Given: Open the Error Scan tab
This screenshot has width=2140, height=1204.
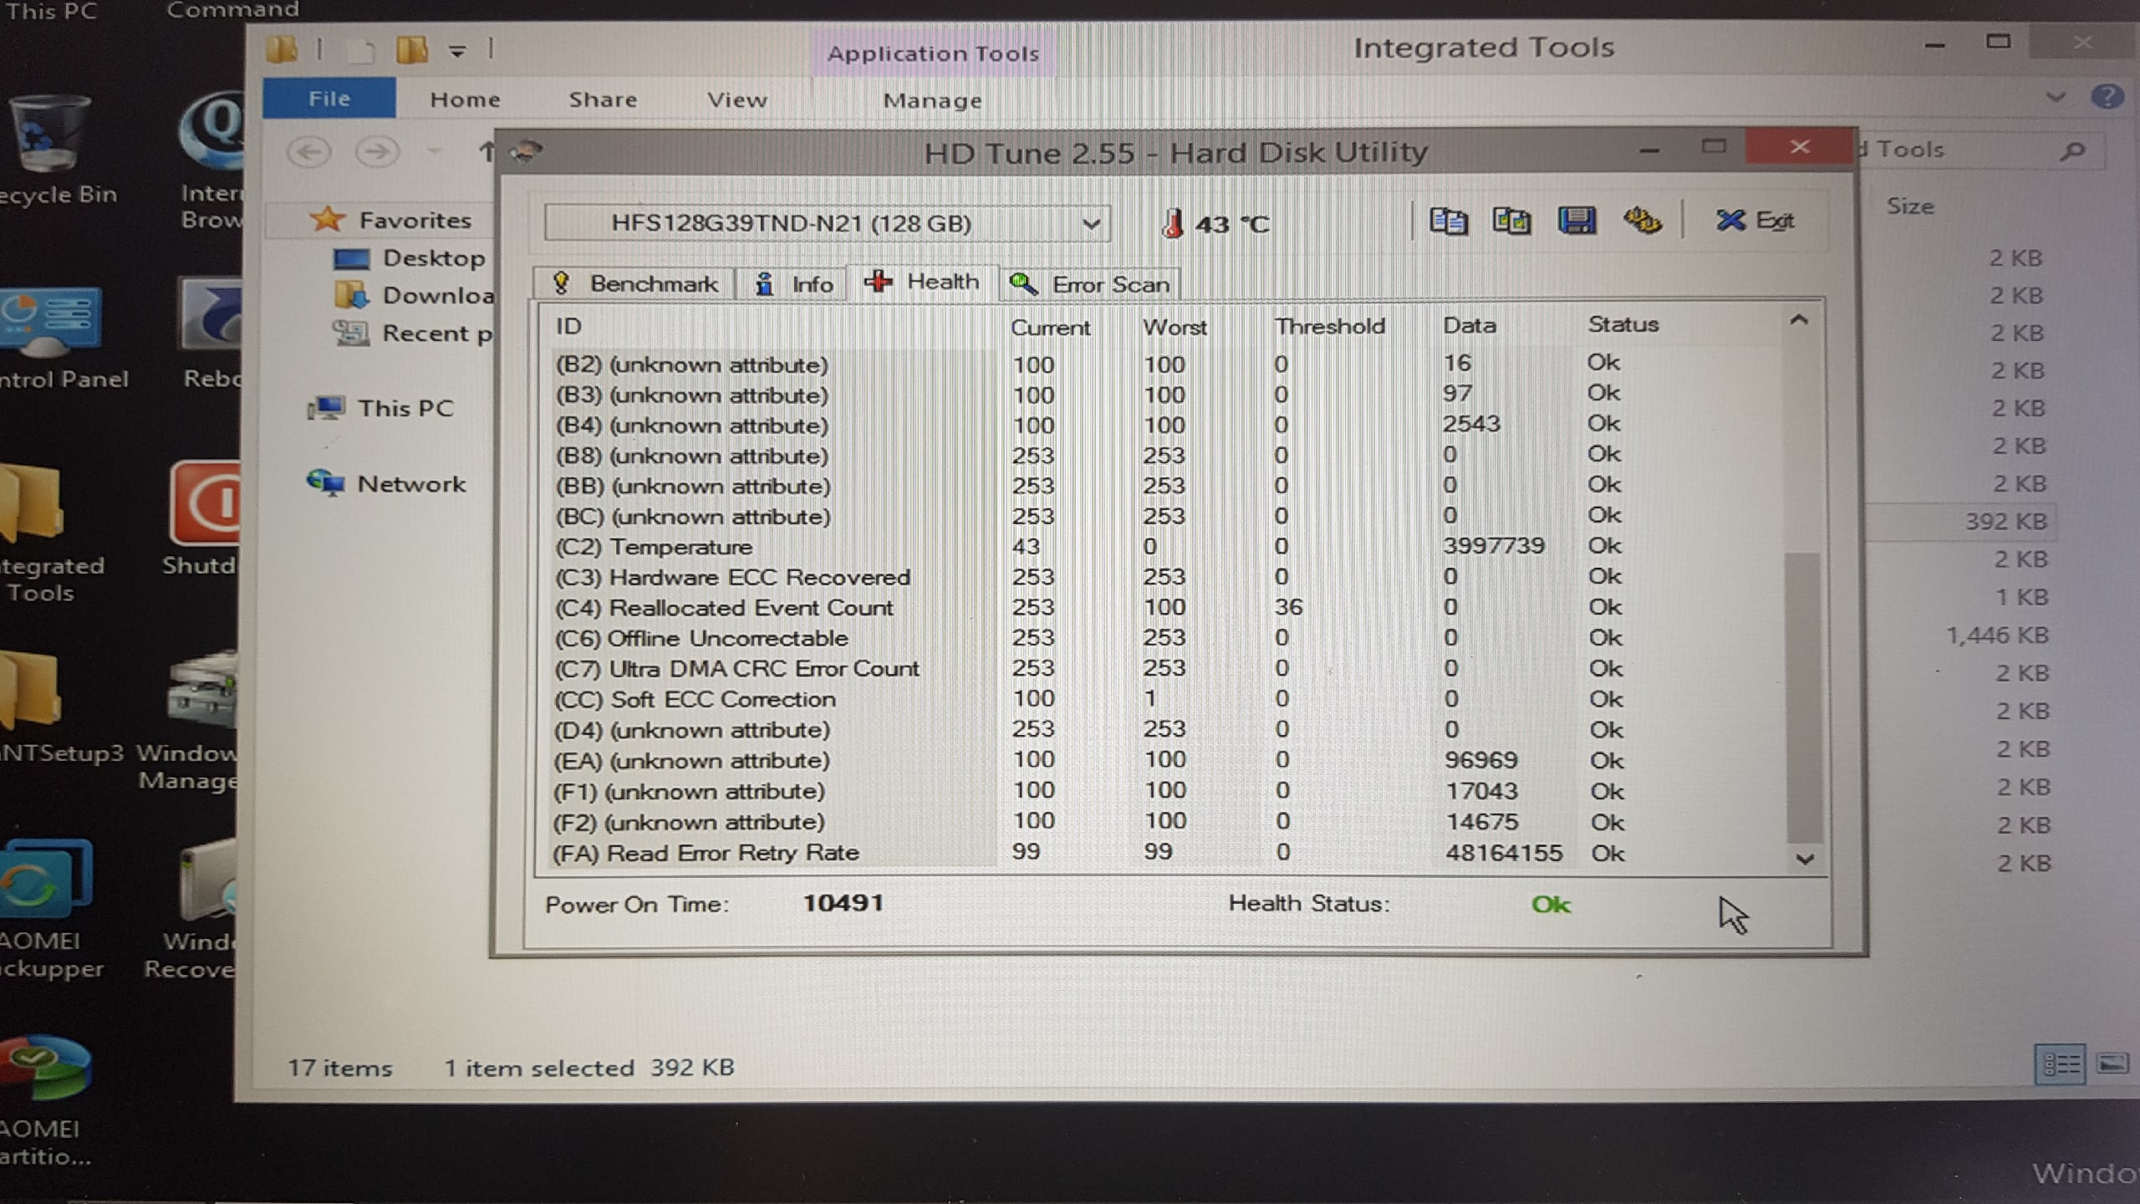Looking at the screenshot, I should click(x=1090, y=284).
